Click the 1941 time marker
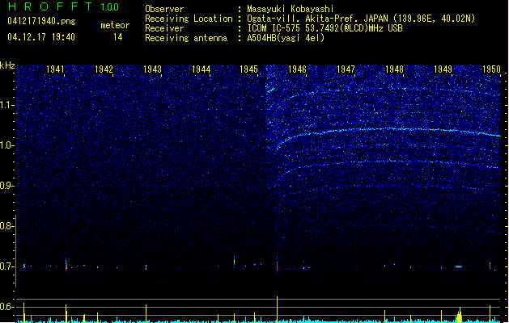509x323 pixels. point(55,69)
